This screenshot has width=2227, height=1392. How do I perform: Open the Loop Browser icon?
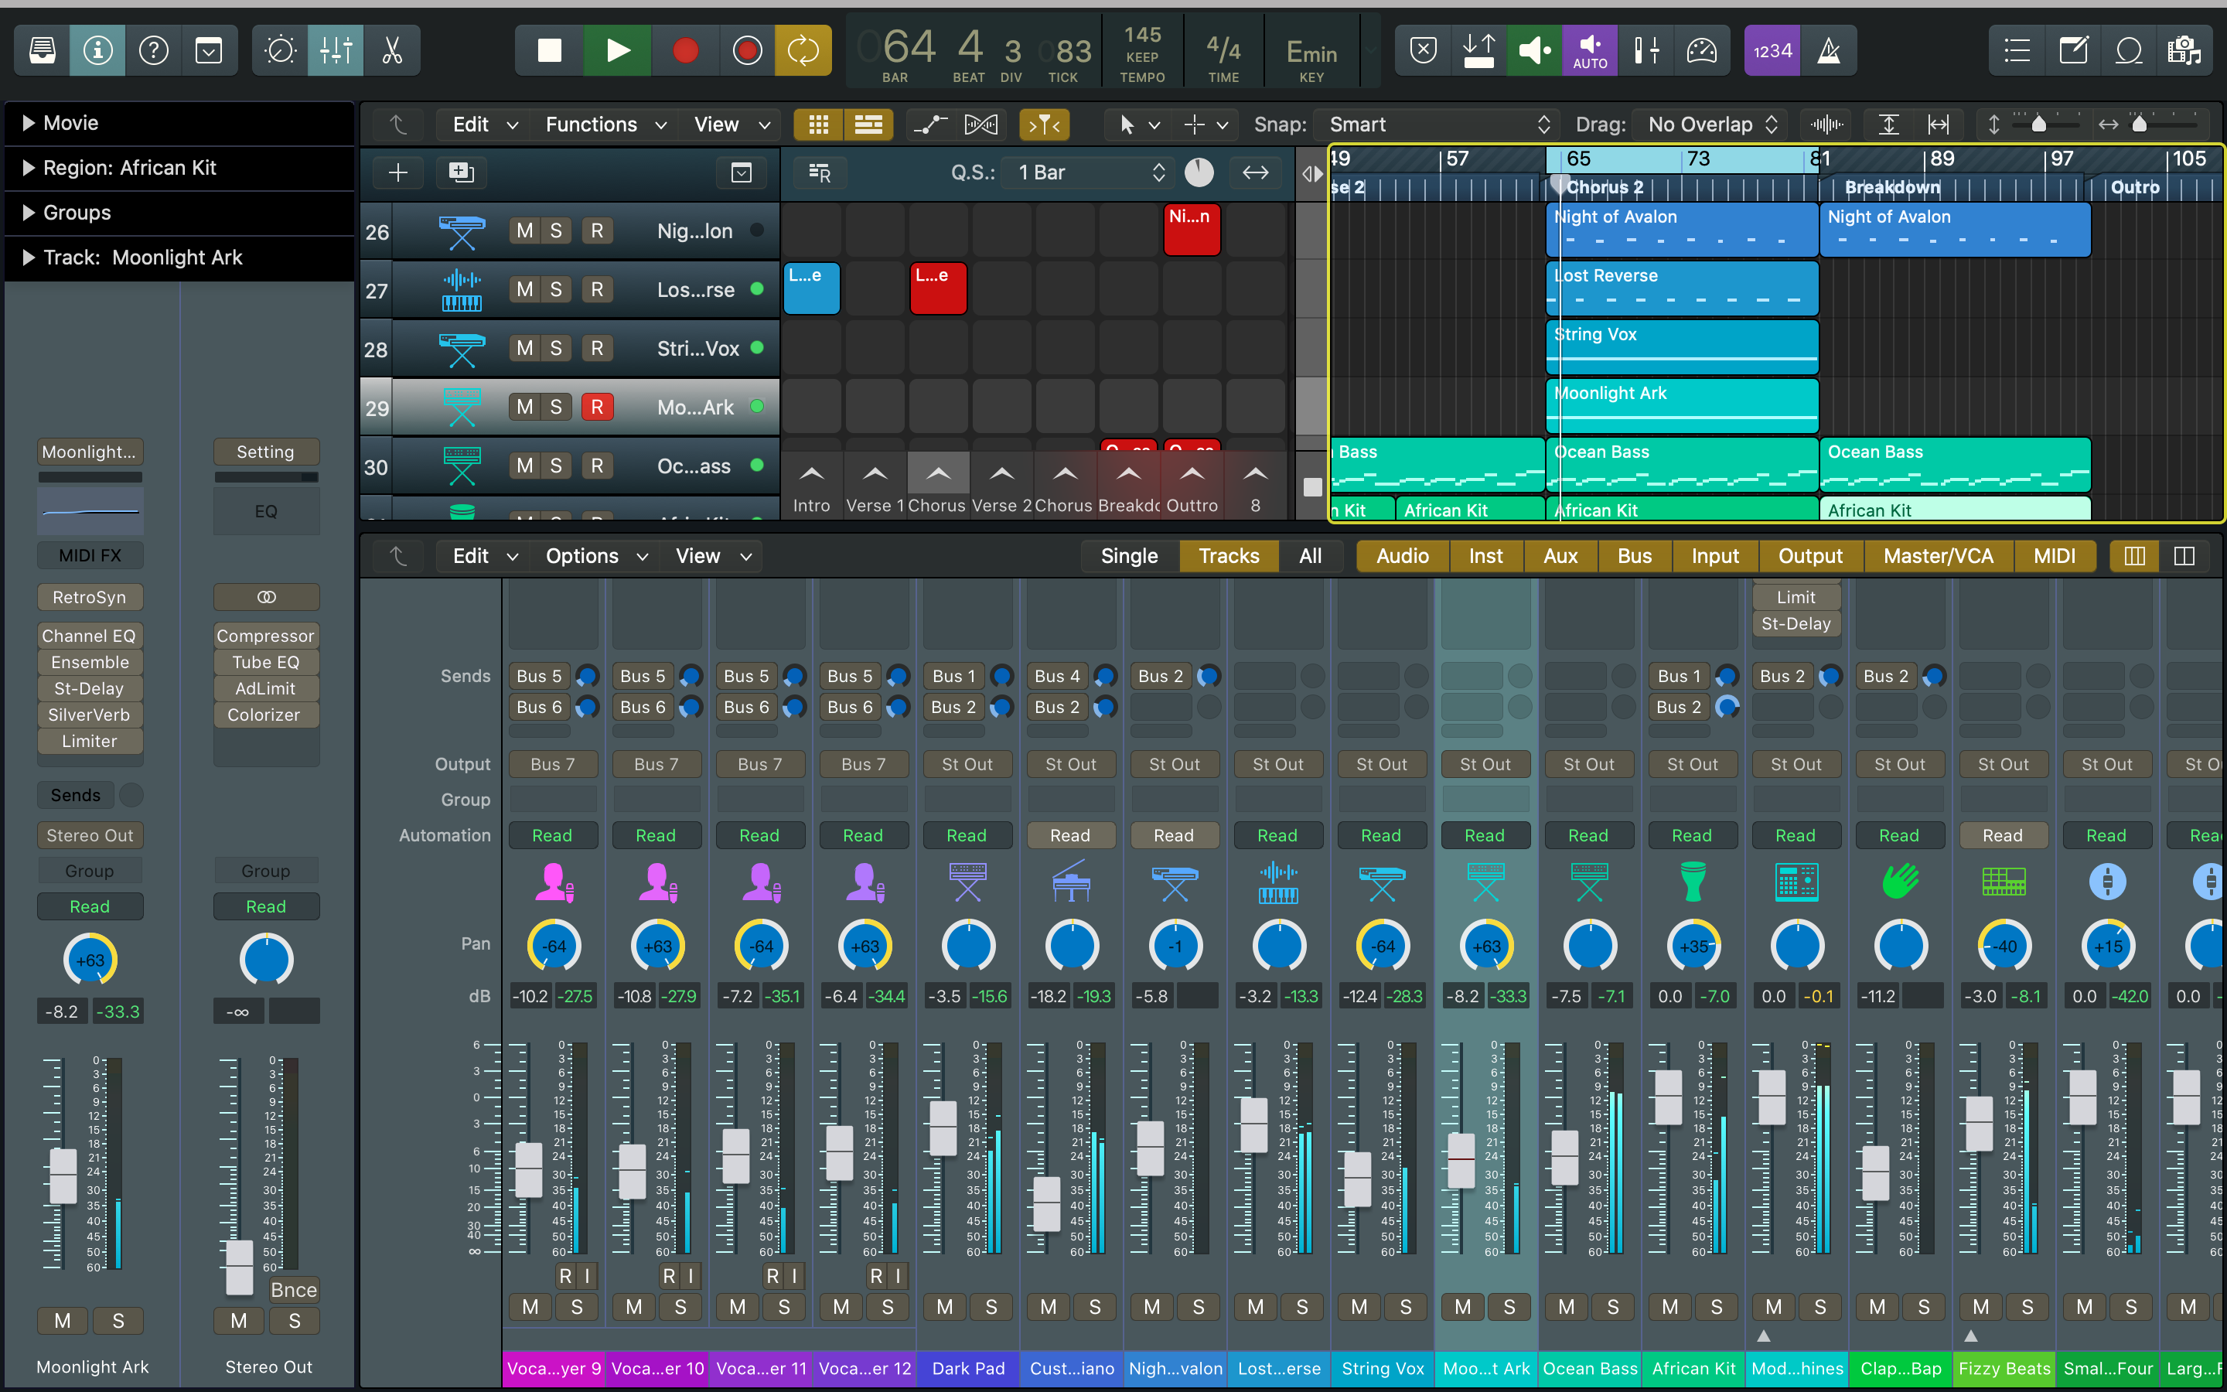tap(2129, 50)
